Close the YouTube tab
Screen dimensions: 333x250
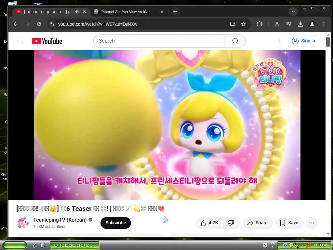(x=85, y=12)
